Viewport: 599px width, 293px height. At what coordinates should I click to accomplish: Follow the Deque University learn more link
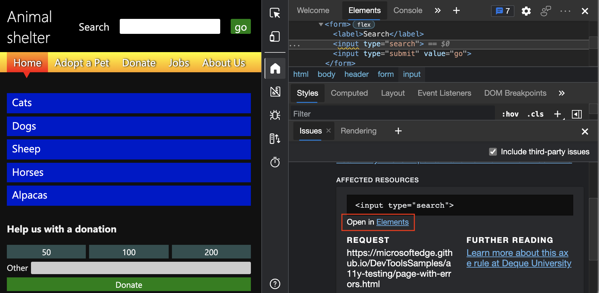coord(518,258)
